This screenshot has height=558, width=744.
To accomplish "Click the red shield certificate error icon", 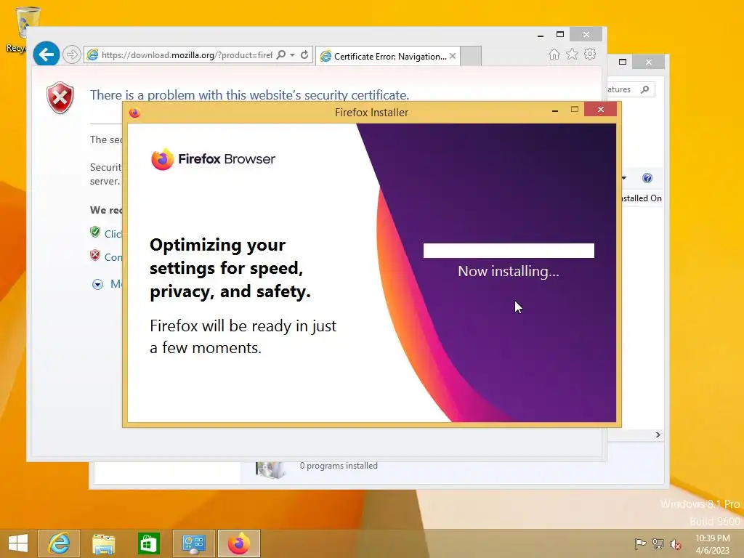I will pos(60,98).
